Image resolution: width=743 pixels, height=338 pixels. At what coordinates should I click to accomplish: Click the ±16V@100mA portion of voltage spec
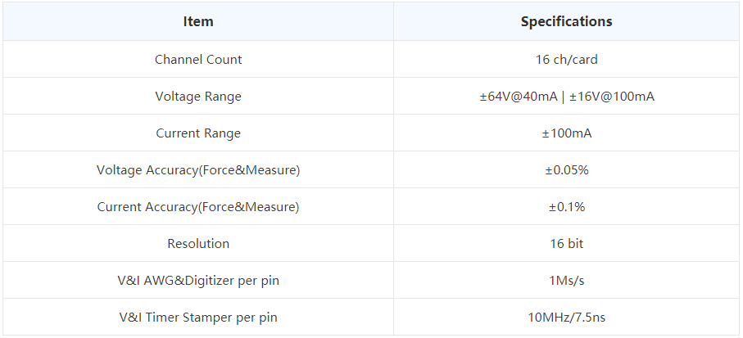611,96
